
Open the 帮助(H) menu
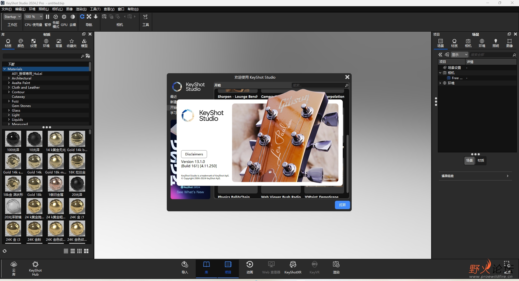pos(133,9)
